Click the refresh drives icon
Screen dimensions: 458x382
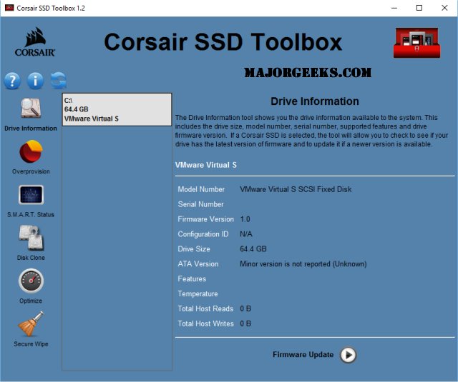(59, 81)
